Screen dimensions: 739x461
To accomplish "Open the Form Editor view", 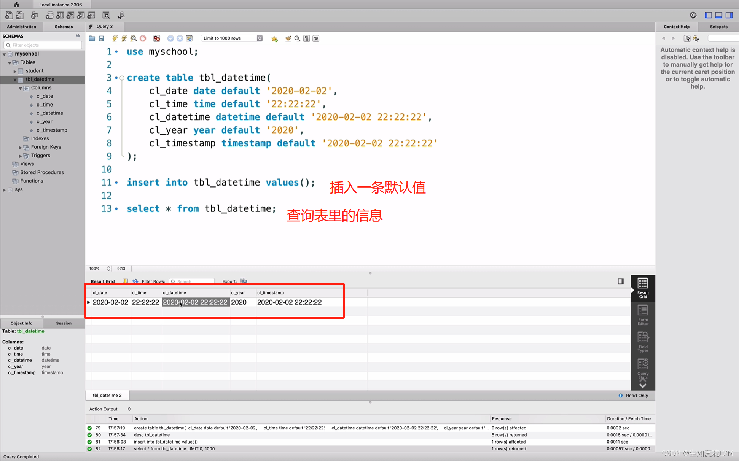I will [x=643, y=315].
